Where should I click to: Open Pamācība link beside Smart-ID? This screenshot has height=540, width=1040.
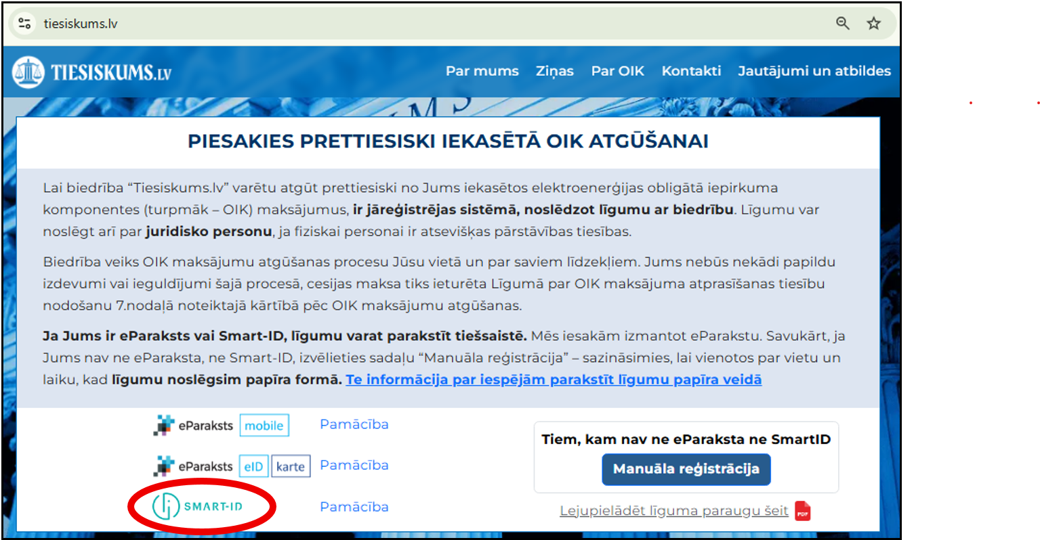tap(354, 507)
